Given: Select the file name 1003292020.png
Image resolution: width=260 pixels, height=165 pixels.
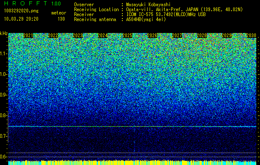Looking at the screenshot, I should pos(21,11).
